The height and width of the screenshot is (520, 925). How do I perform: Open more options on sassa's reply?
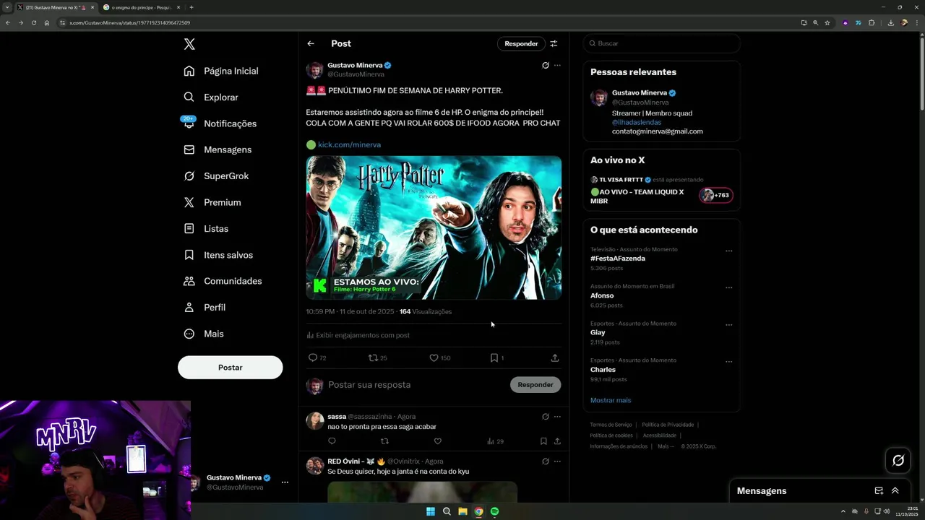click(x=557, y=417)
